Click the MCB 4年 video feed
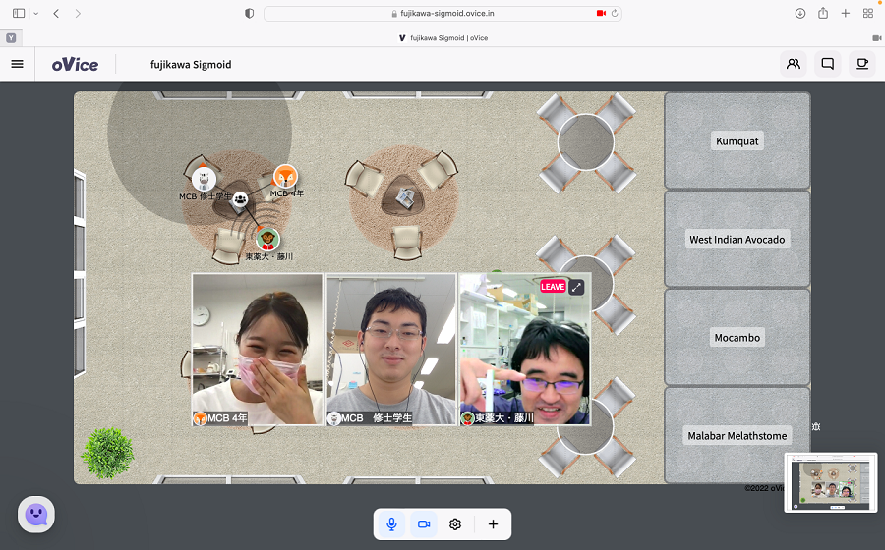The height and width of the screenshot is (550, 885). [258, 350]
